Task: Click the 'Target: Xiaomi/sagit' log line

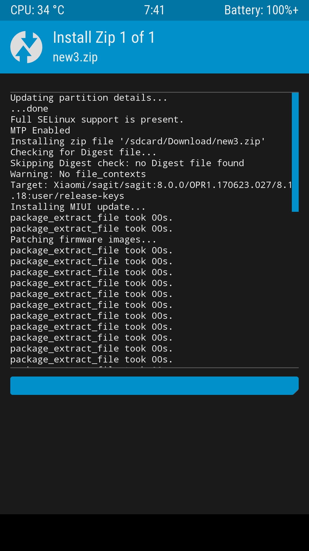Action: click(151, 185)
